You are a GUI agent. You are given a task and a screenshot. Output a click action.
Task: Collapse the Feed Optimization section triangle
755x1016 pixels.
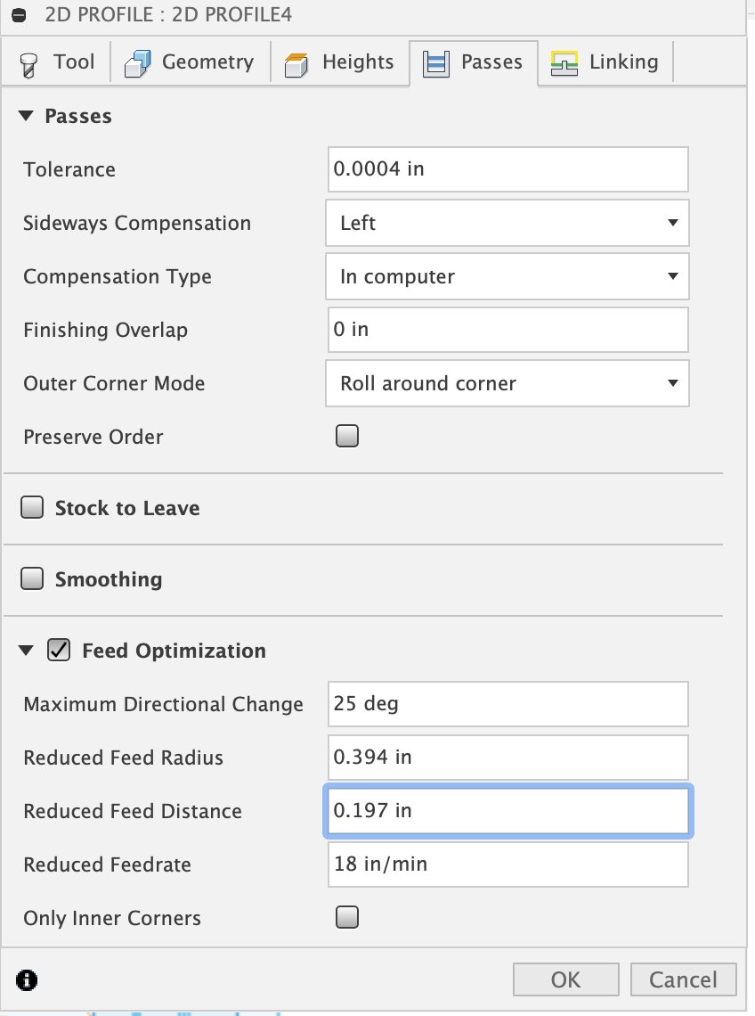(x=26, y=650)
